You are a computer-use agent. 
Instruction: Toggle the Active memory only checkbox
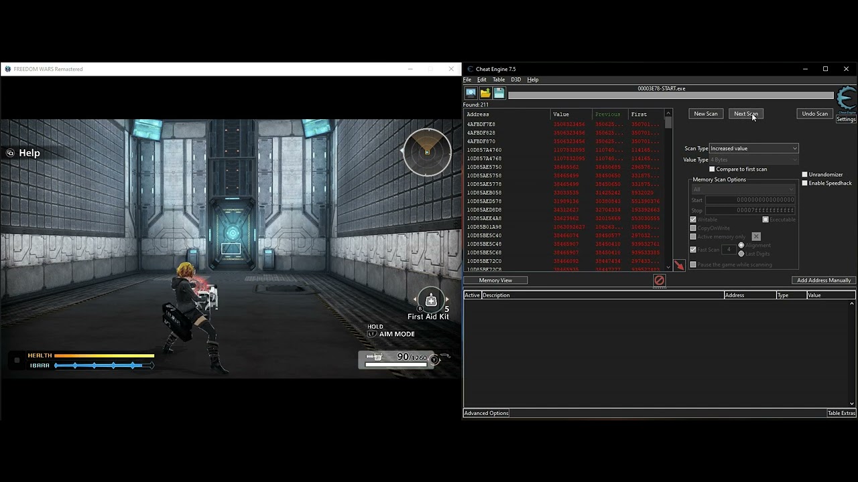(x=693, y=236)
